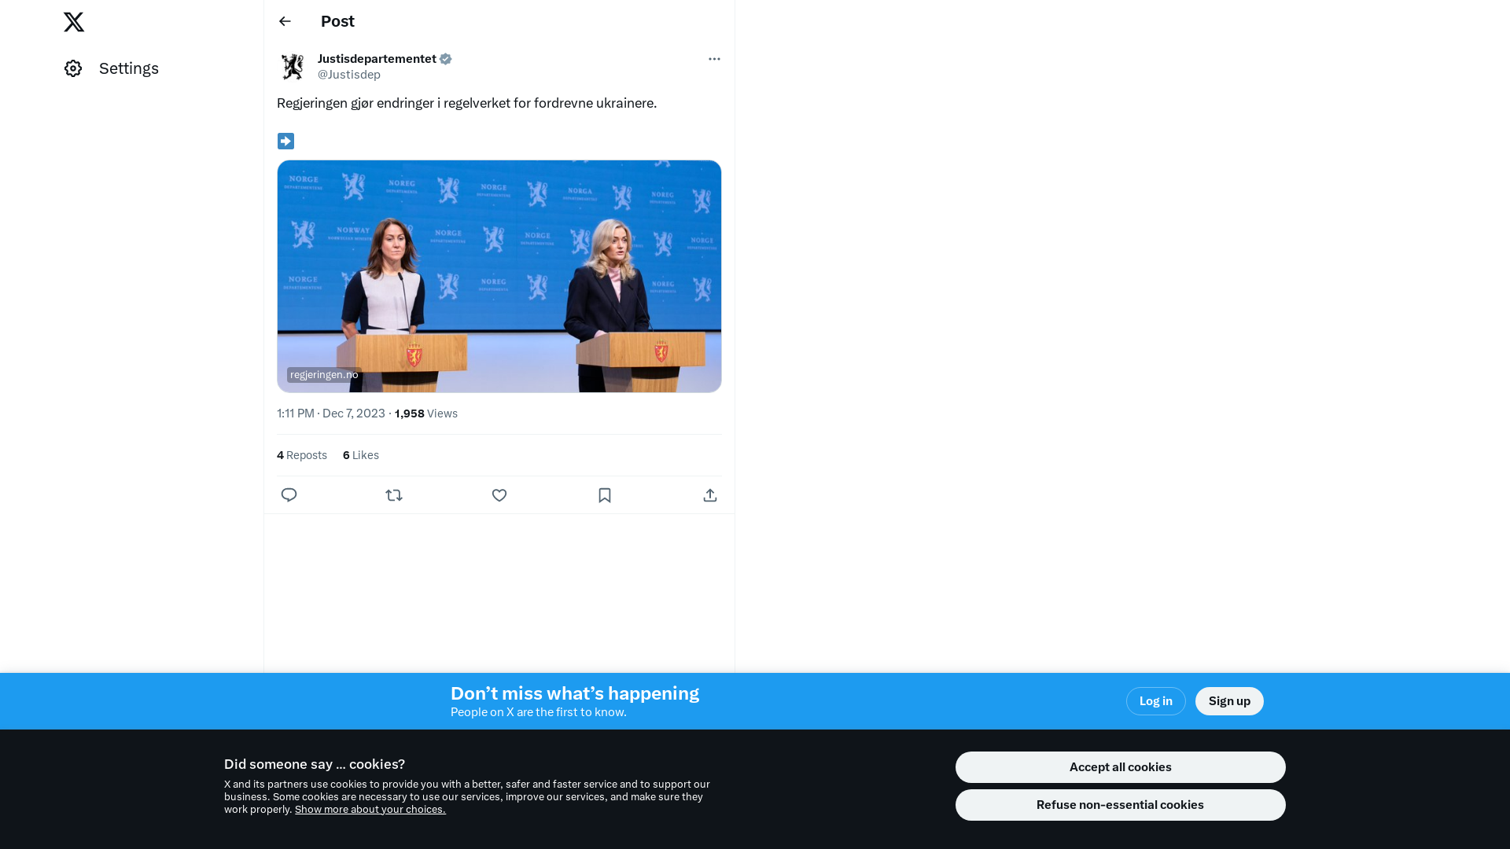
Task: Open the regjeringen.no link preview image
Action: [499, 276]
